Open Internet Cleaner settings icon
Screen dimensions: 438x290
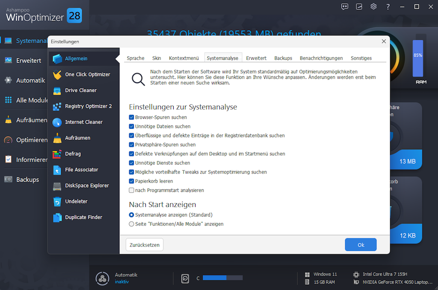(x=57, y=122)
